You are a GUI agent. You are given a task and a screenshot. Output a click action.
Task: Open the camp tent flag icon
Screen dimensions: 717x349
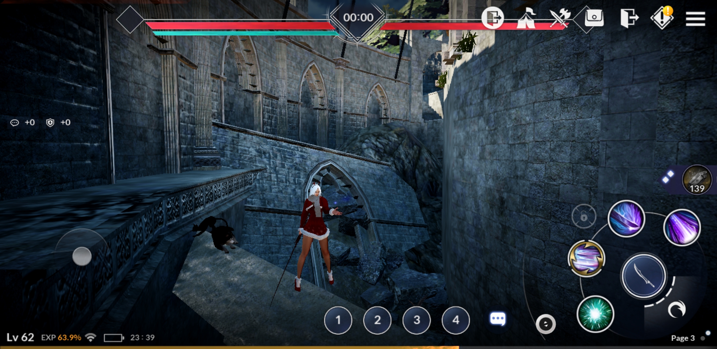tap(526, 18)
